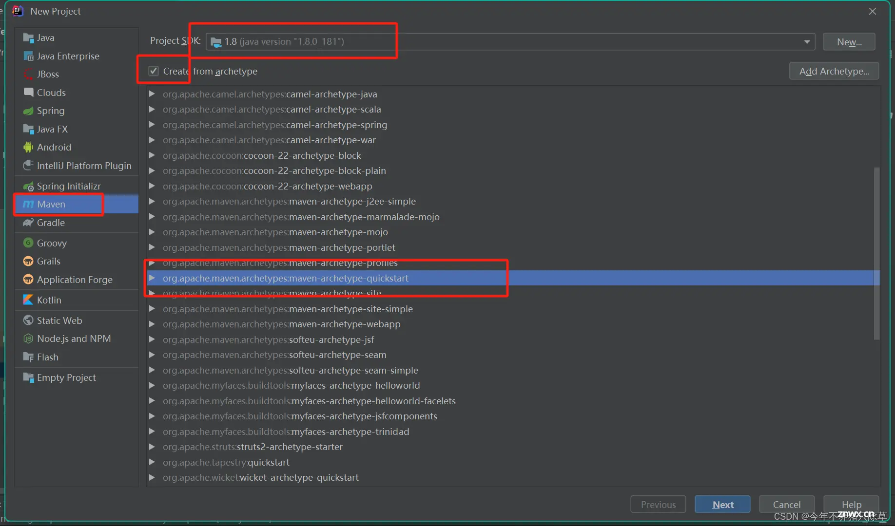The width and height of the screenshot is (895, 526).
Task: Select Gradle in project type list
Action: pyautogui.click(x=77, y=223)
